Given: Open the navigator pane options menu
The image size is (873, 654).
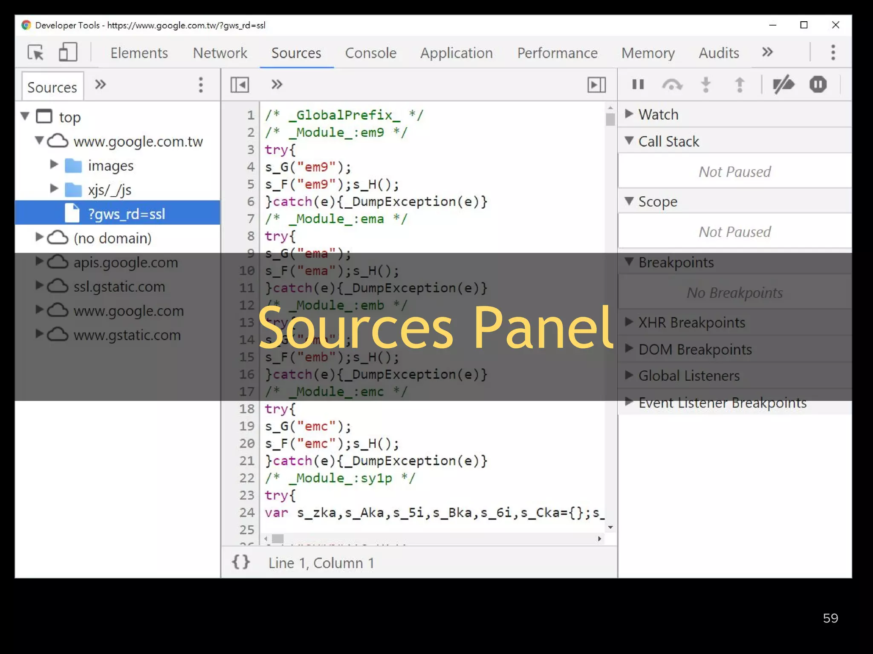Looking at the screenshot, I should click(x=201, y=85).
